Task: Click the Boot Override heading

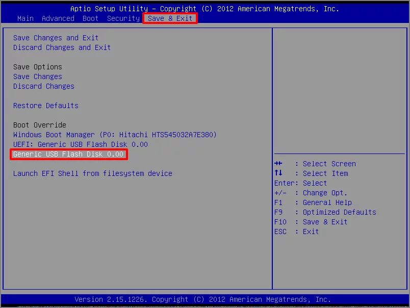Action: click(39, 125)
